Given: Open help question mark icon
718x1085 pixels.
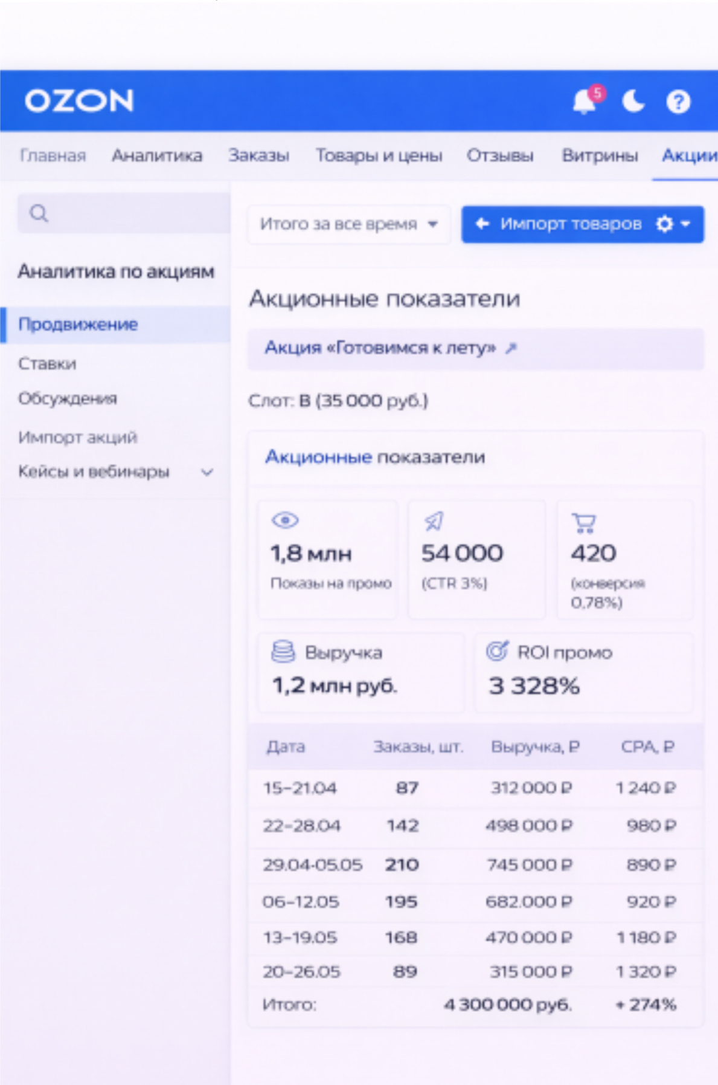Looking at the screenshot, I should tap(678, 102).
